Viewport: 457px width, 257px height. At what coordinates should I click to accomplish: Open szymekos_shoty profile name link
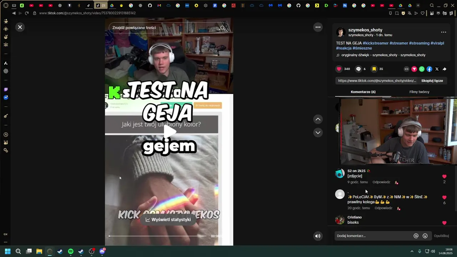pos(365,30)
